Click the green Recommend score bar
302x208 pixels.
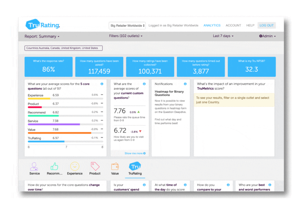43,116
